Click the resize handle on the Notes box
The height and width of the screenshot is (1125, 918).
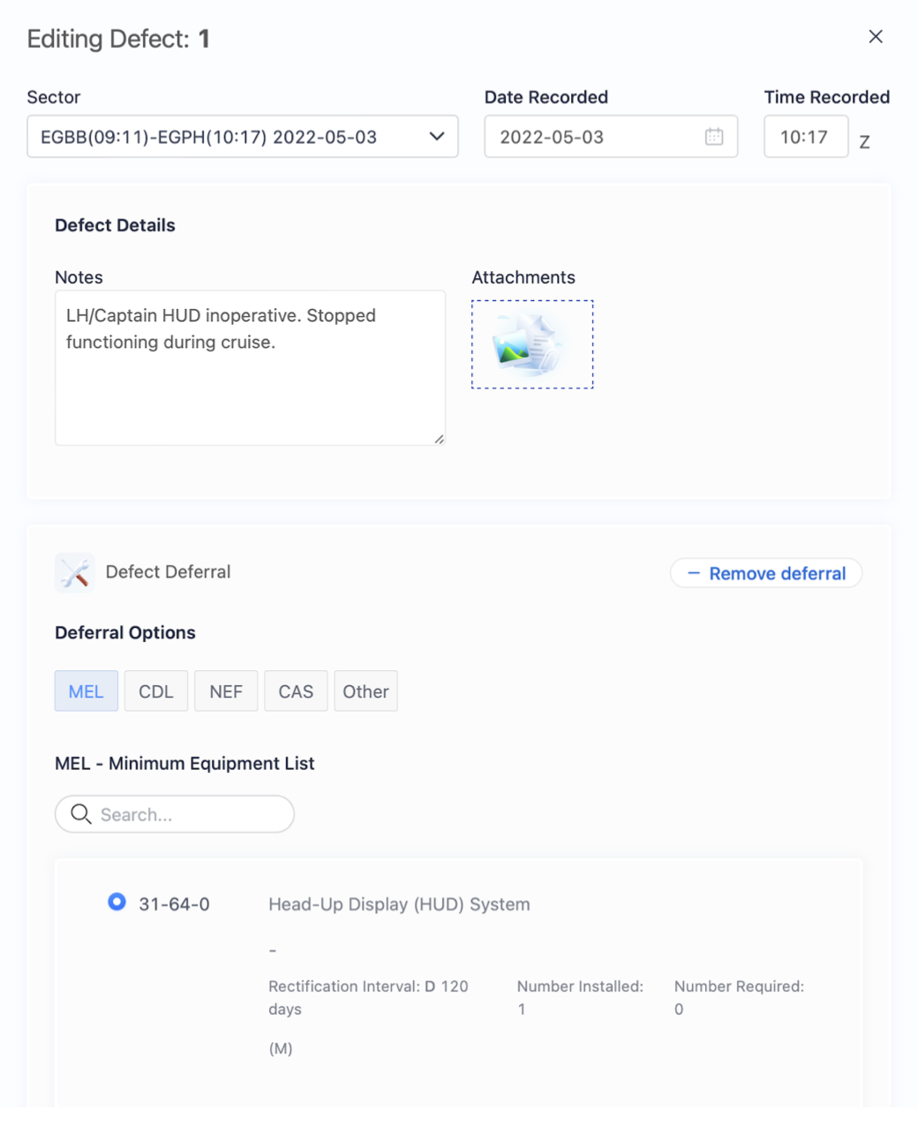[x=439, y=439]
